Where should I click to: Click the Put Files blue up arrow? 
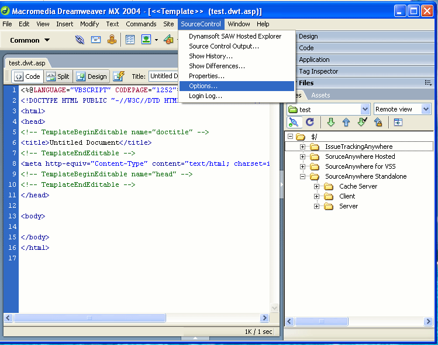tap(346, 122)
